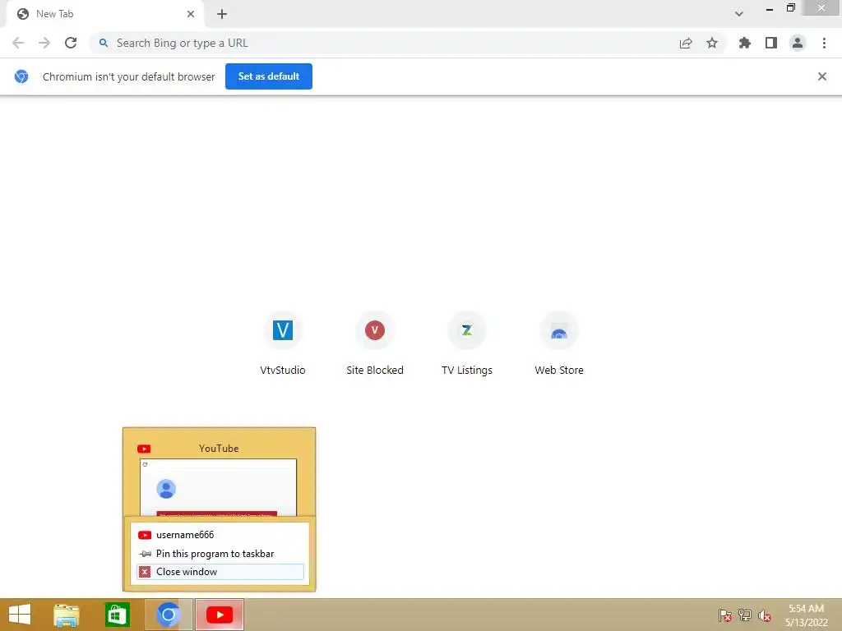Open a new tab with plus button

pos(222,14)
